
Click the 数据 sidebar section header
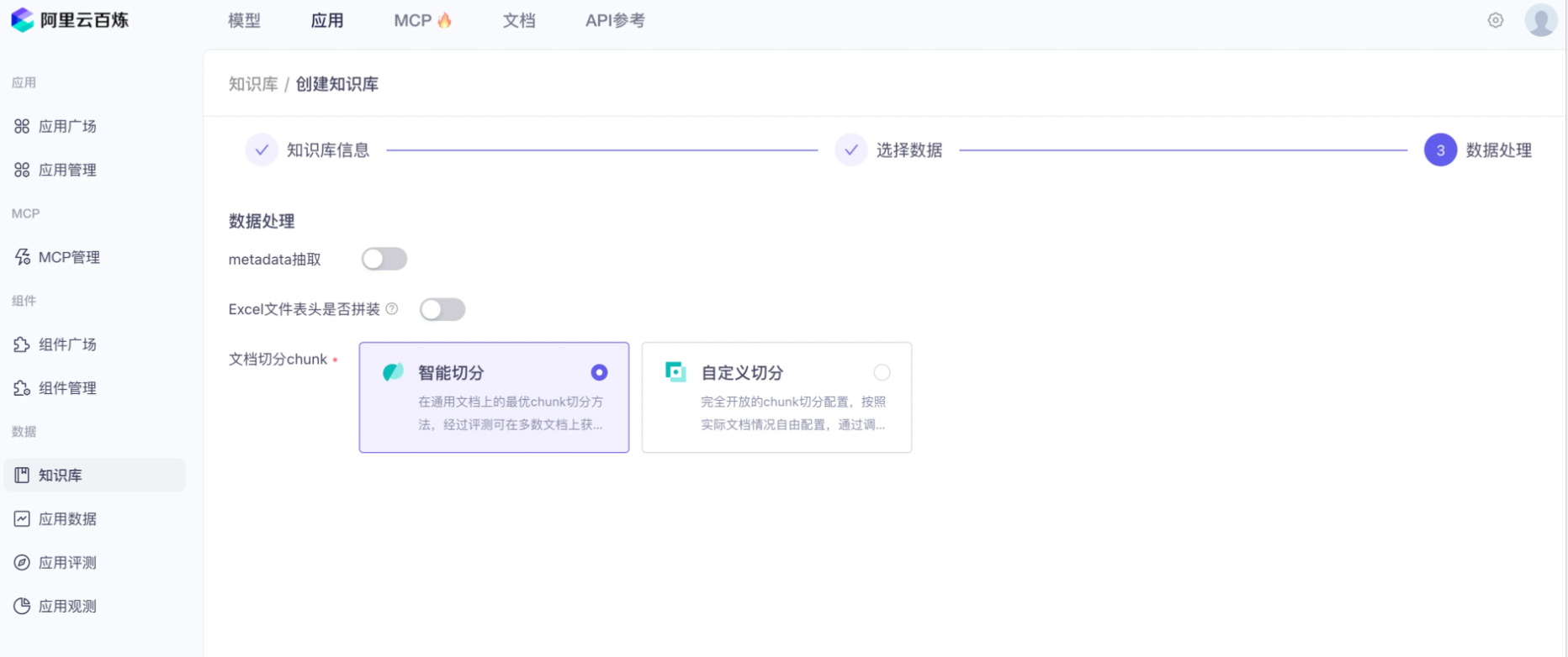pyautogui.click(x=24, y=432)
